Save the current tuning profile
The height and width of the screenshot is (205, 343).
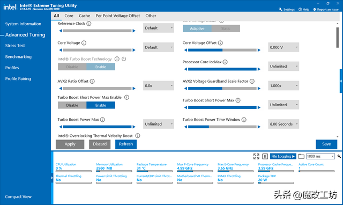(326, 144)
